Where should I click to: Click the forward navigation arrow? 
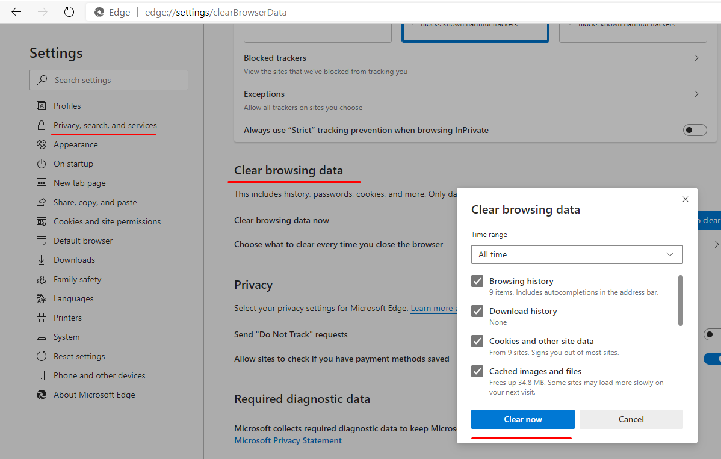(x=43, y=12)
